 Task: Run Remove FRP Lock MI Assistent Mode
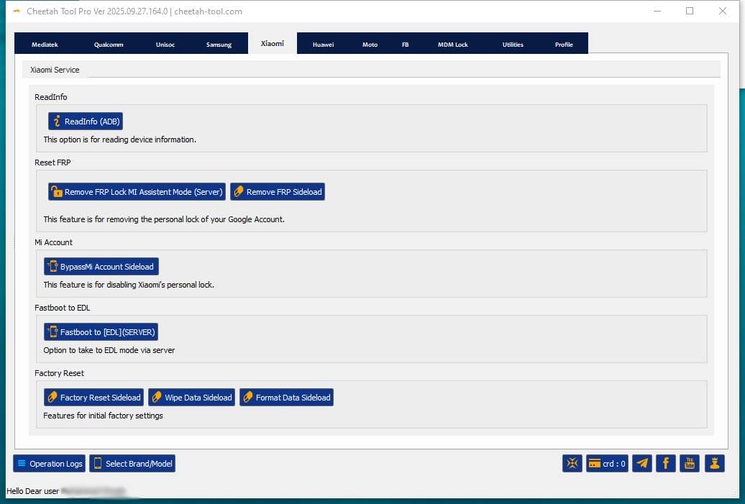(x=137, y=192)
